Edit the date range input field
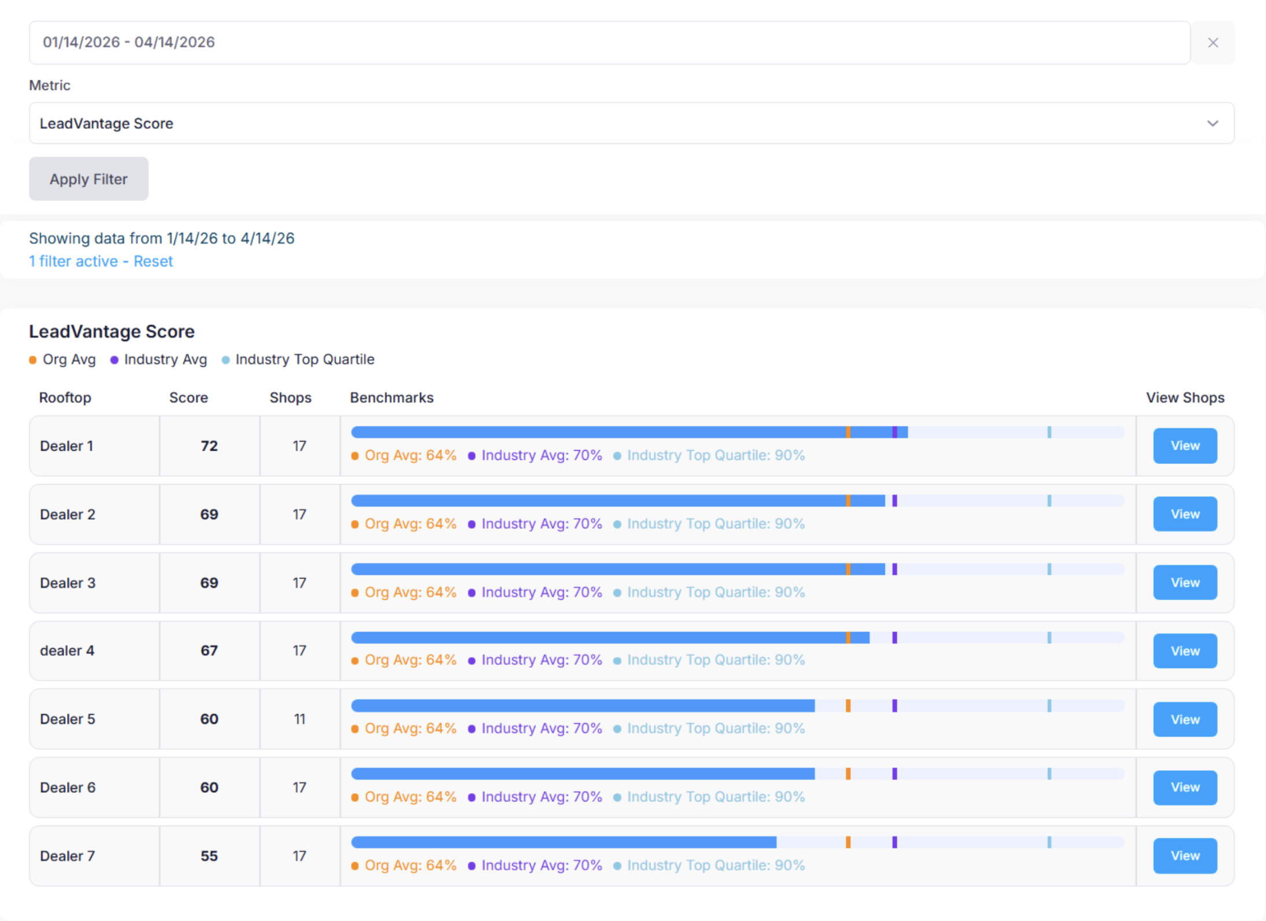This screenshot has height=921, width=1266. pyautogui.click(x=609, y=43)
